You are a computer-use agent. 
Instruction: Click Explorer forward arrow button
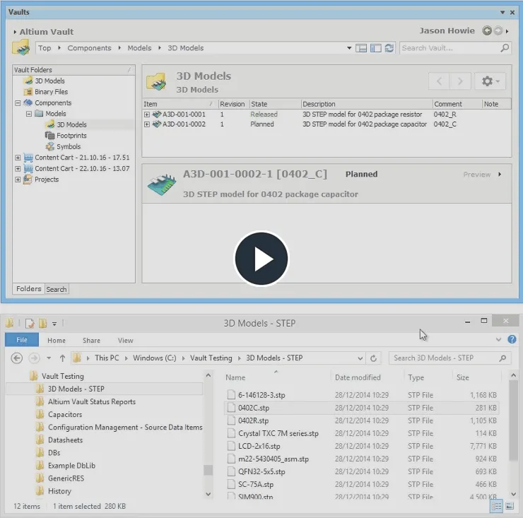click(34, 358)
